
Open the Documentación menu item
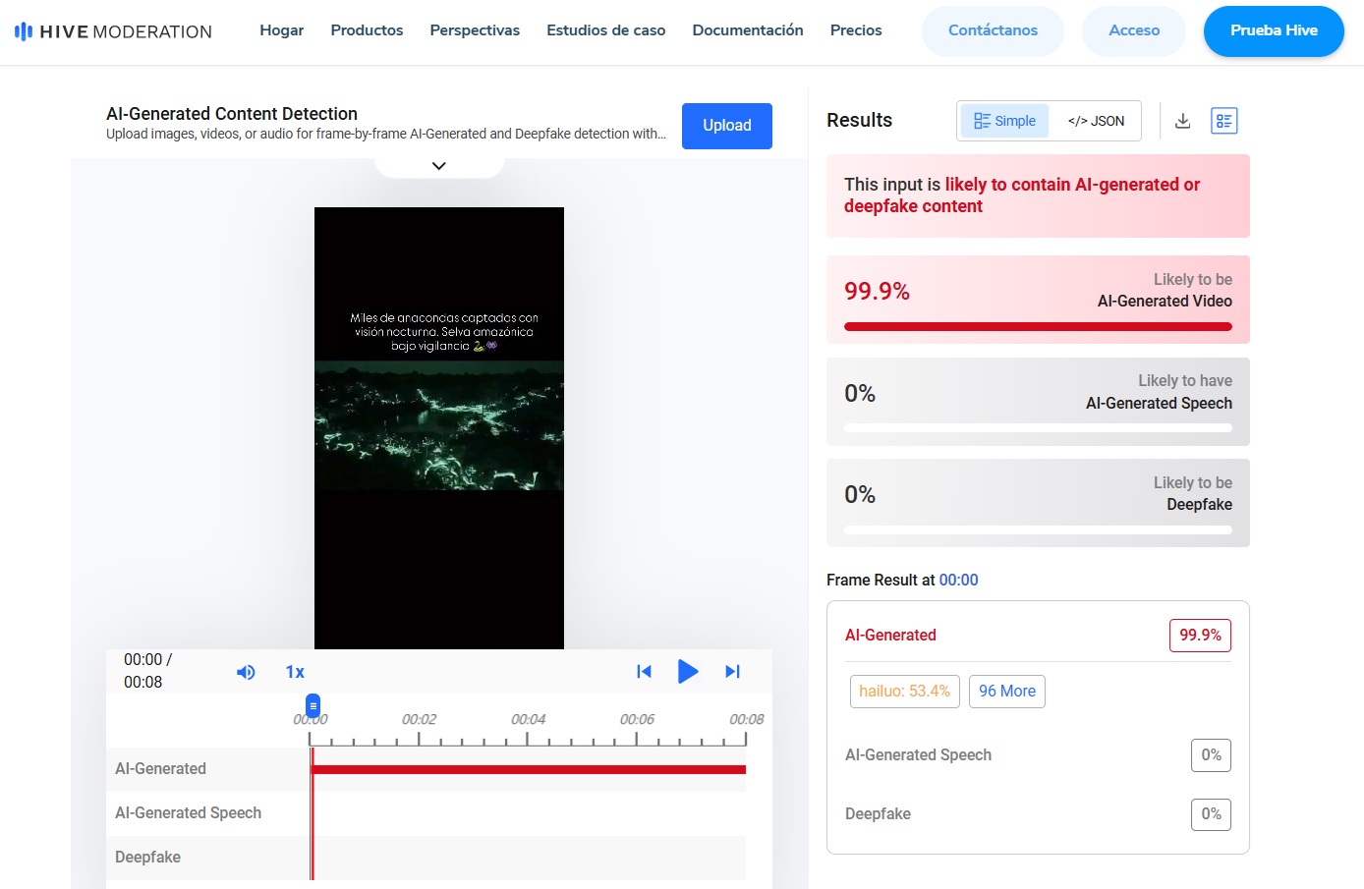(748, 30)
